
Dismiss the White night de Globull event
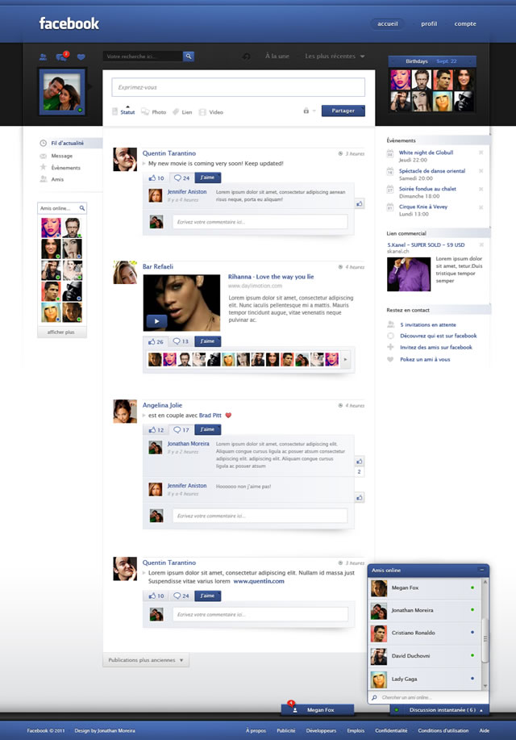pyautogui.click(x=481, y=153)
